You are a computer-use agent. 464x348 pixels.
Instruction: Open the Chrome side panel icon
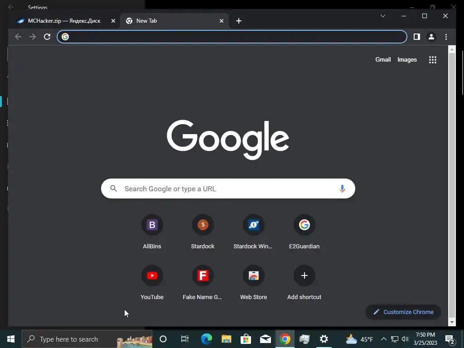click(417, 37)
